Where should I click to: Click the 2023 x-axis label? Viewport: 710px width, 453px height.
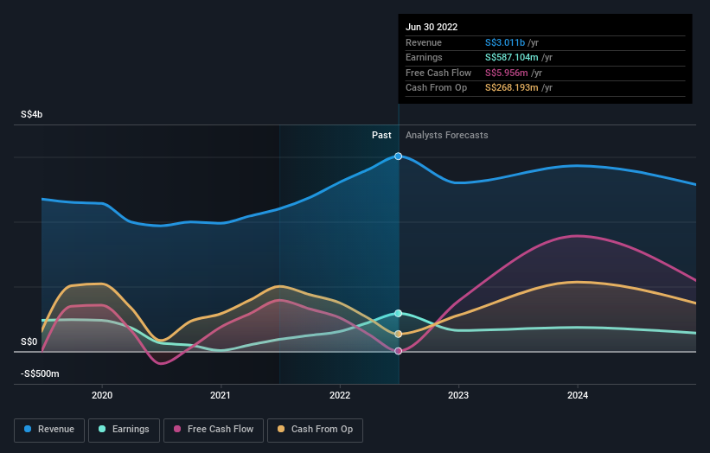[x=458, y=395]
